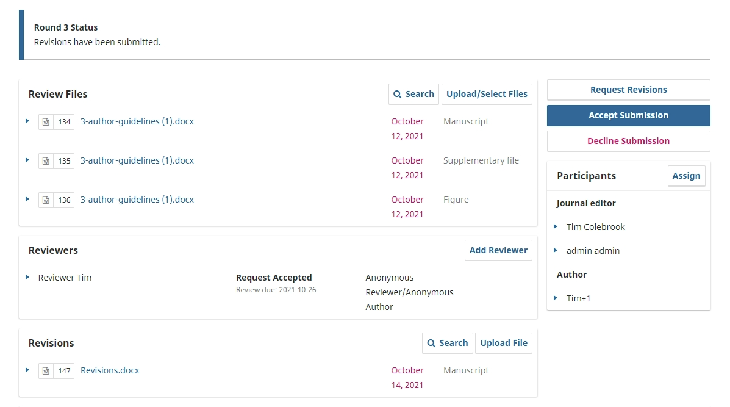Click the magnifier icon in Revisions Search

[x=431, y=343]
